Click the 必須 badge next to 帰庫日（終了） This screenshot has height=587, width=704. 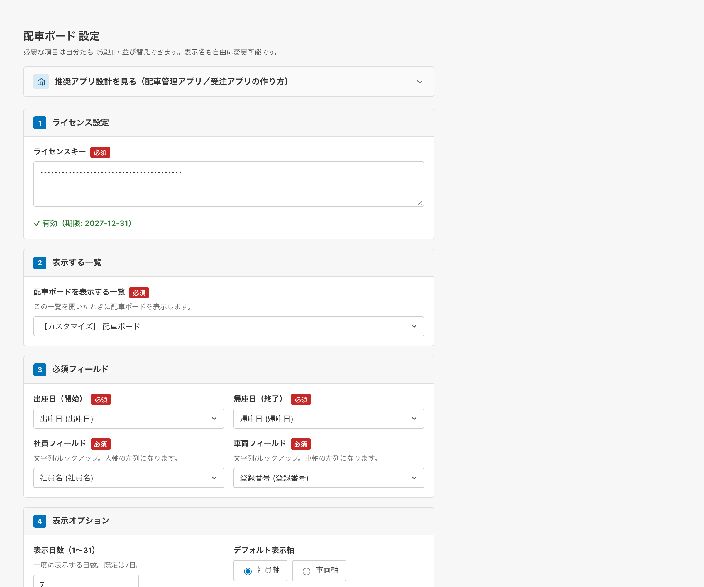[x=301, y=399]
